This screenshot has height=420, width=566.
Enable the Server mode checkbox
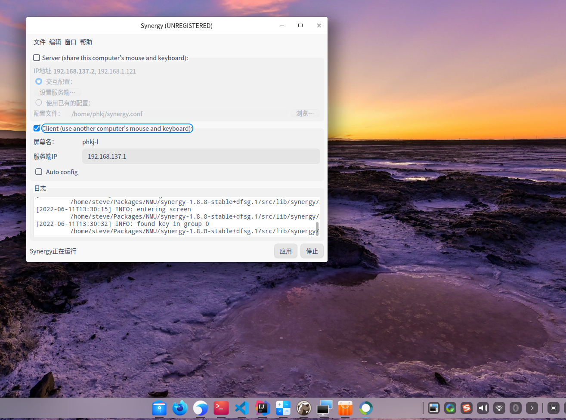[37, 58]
